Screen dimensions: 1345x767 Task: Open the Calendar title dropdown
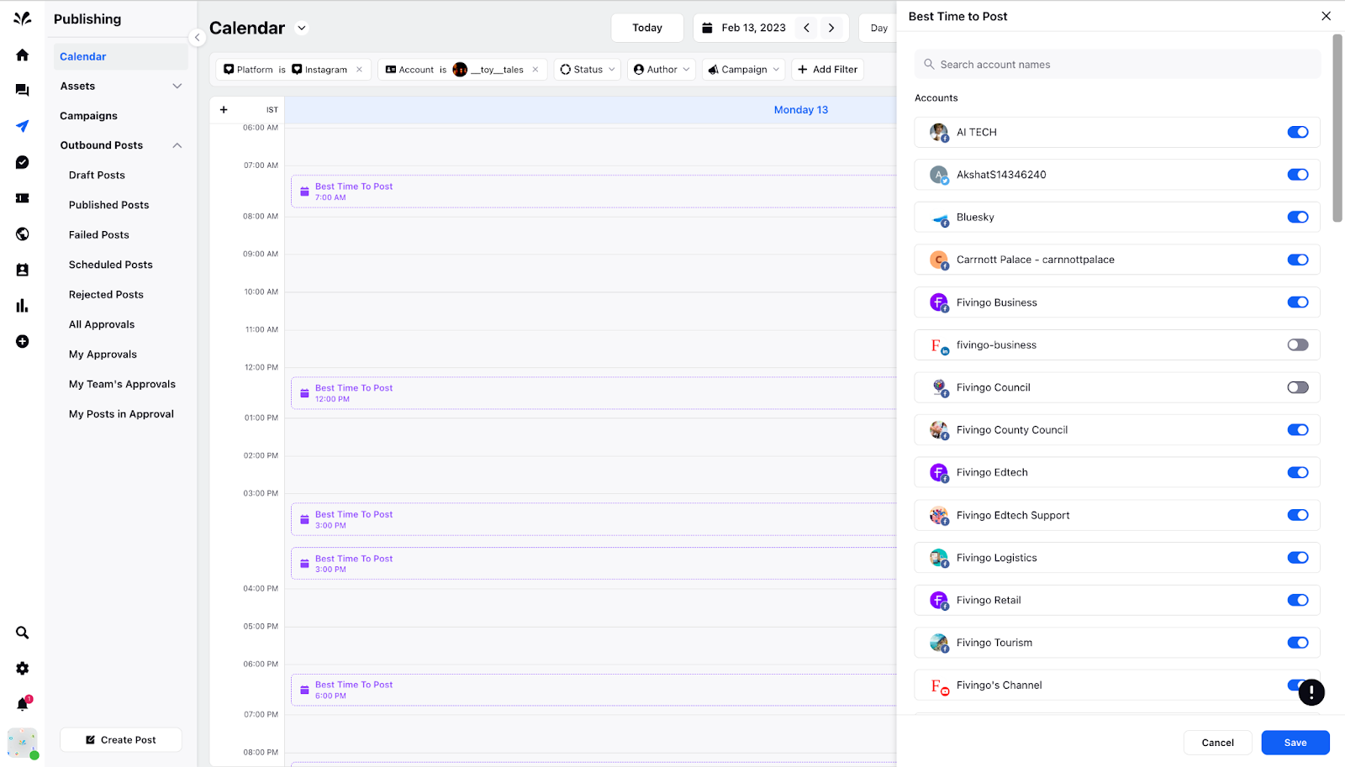[302, 28]
